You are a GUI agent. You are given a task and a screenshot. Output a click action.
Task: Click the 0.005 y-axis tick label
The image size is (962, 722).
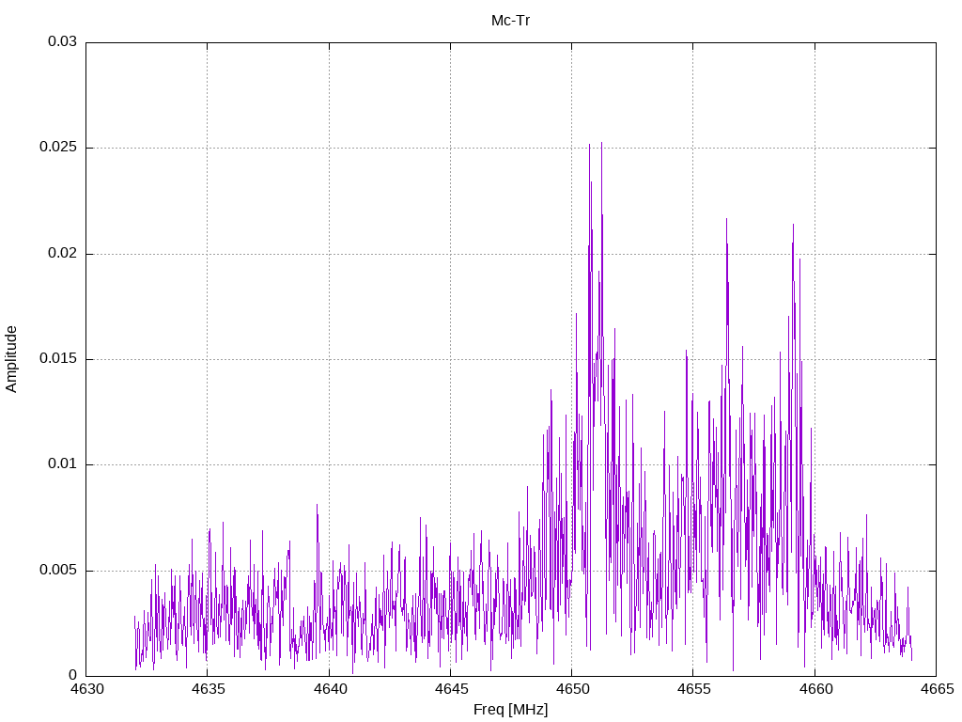coord(59,570)
